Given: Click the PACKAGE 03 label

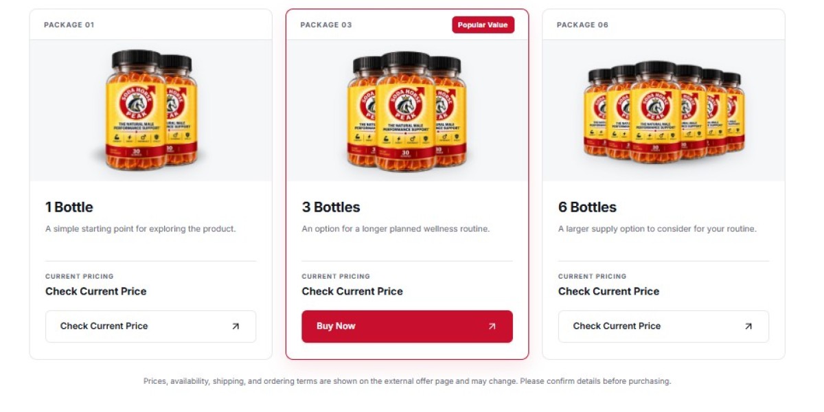Looking at the screenshot, I should pyautogui.click(x=326, y=25).
